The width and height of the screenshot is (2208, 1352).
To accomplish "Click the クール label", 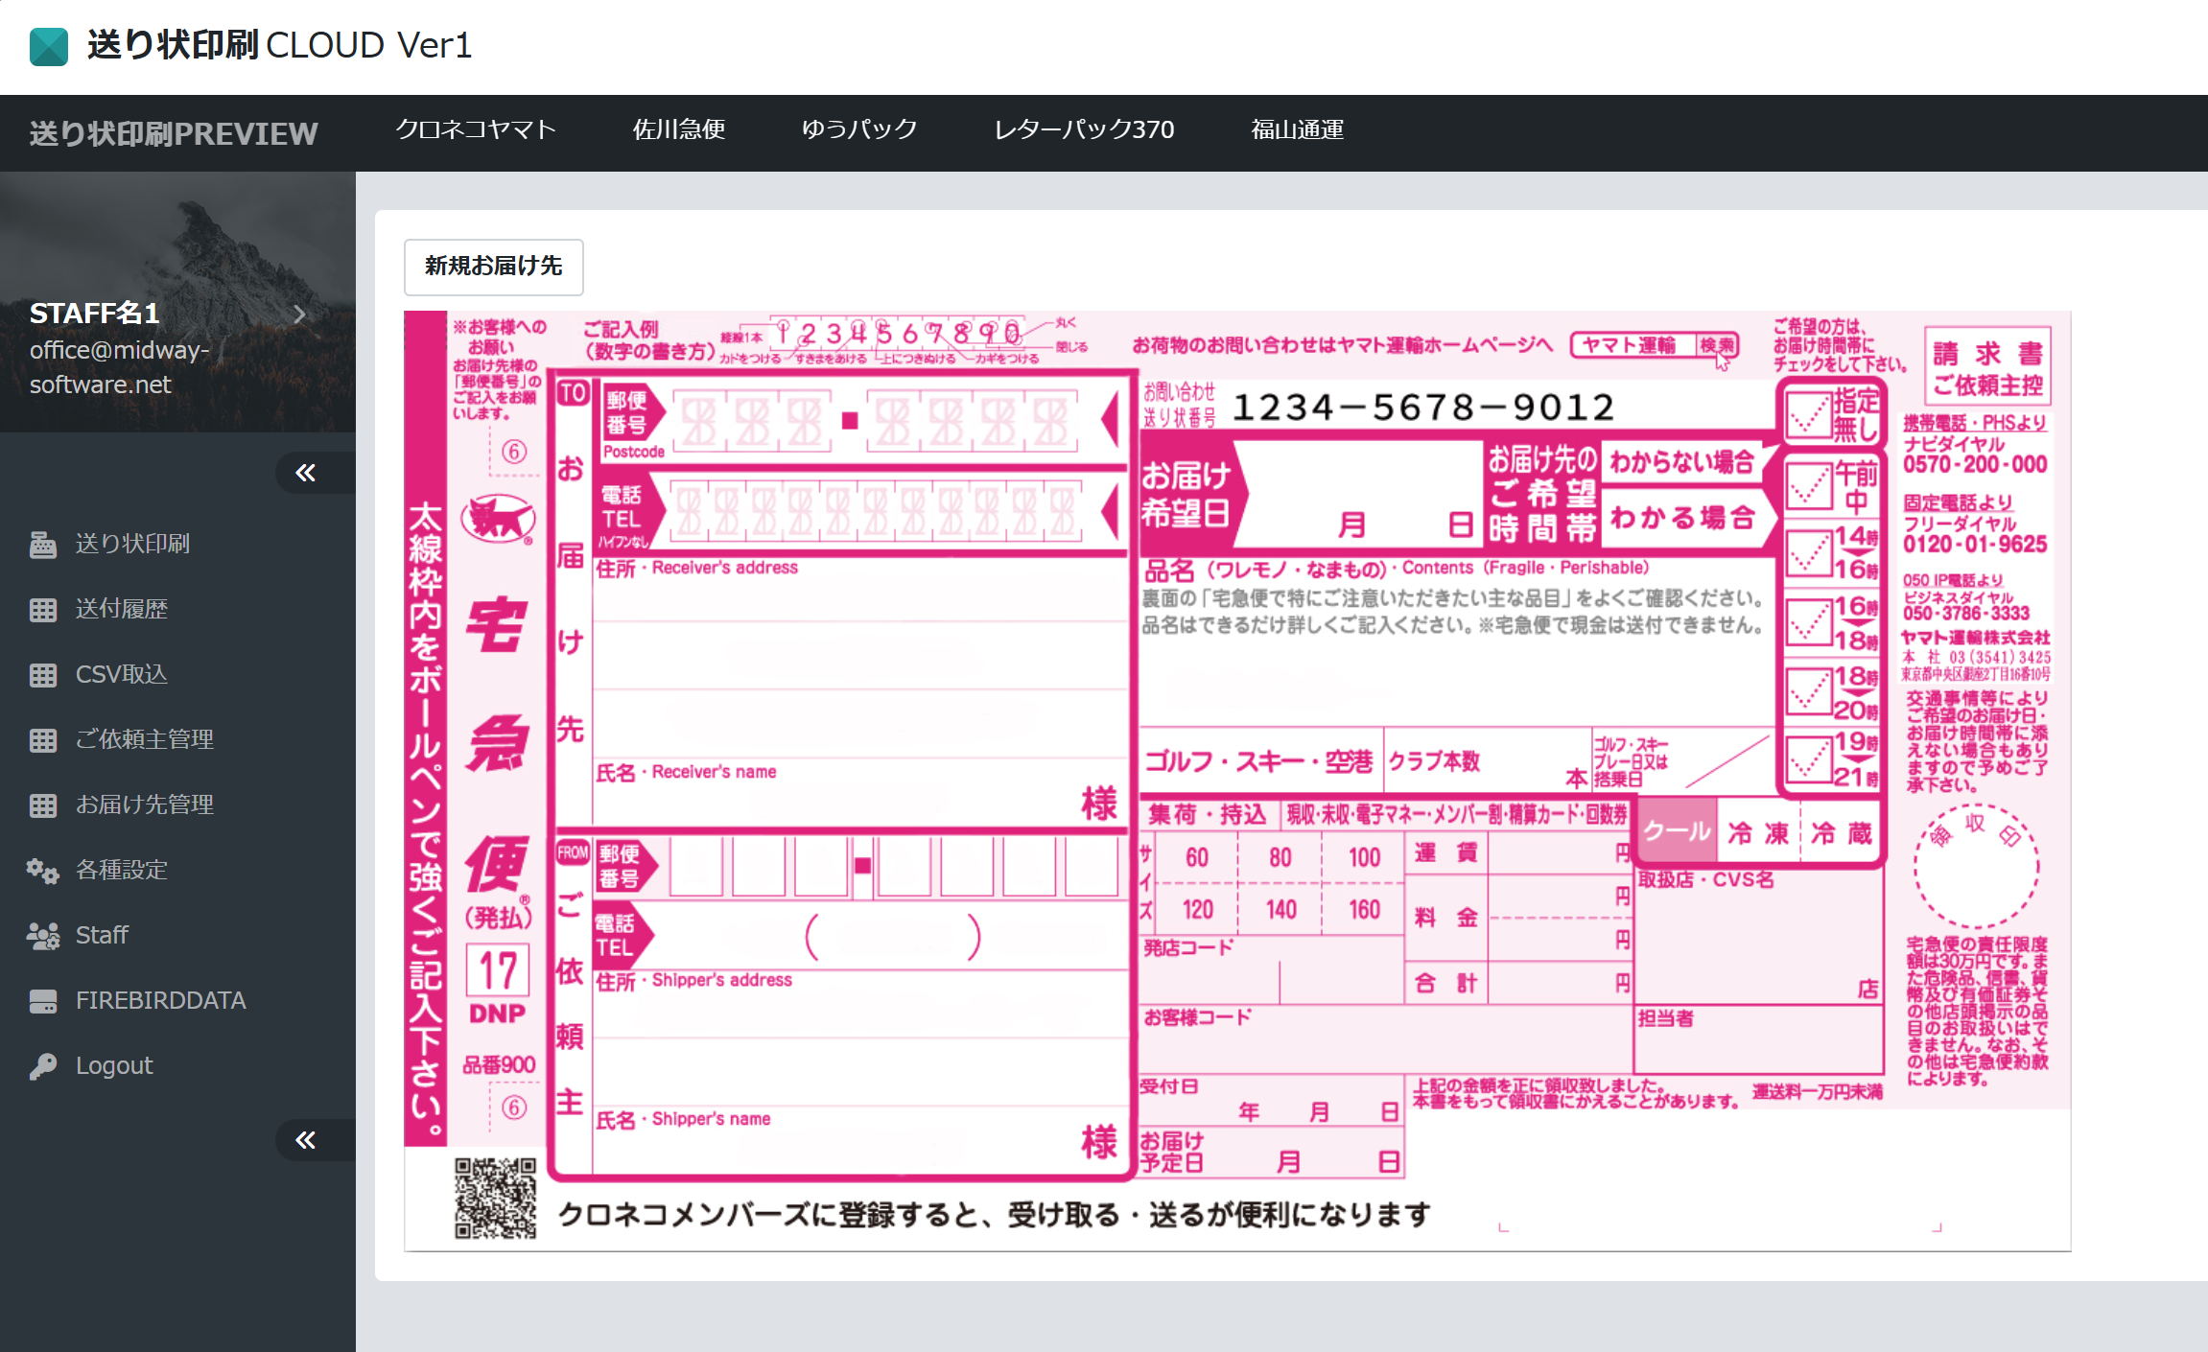I will point(1677,831).
